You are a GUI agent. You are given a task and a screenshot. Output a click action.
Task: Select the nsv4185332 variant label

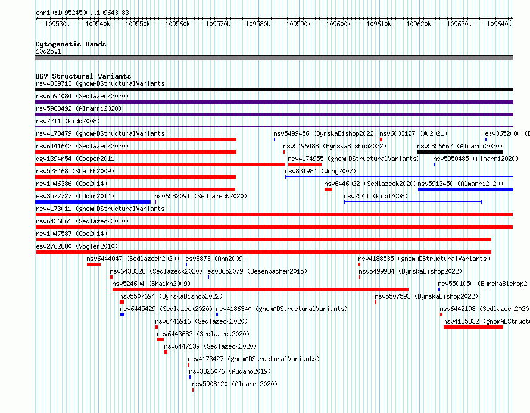[487, 321]
